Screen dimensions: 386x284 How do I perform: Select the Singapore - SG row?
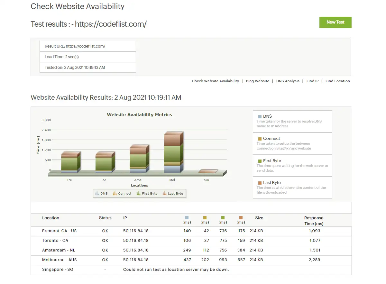(x=191, y=270)
